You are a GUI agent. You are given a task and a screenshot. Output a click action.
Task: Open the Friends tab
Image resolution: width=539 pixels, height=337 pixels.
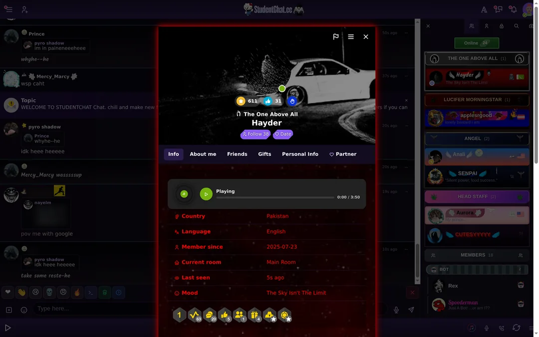pyautogui.click(x=237, y=154)
